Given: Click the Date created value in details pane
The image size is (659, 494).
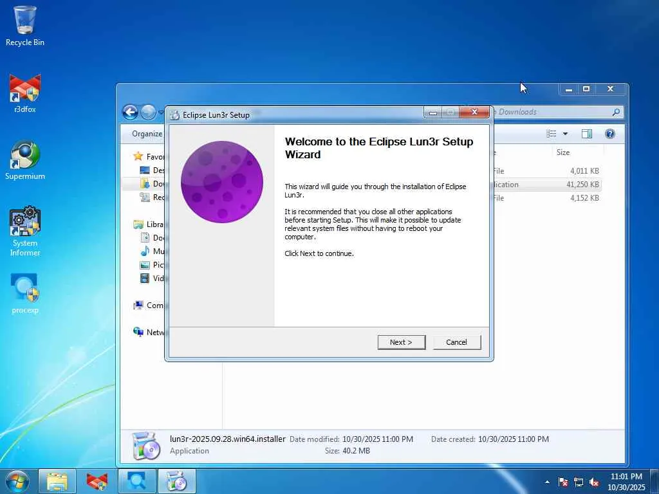Looking at the screenshot, I should click(514, 439).
